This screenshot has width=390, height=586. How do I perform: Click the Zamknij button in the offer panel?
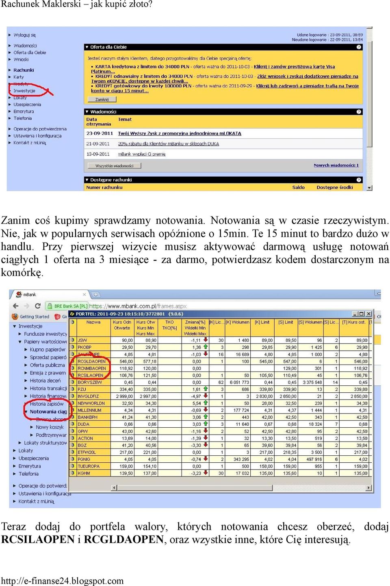tap(102, 99)
